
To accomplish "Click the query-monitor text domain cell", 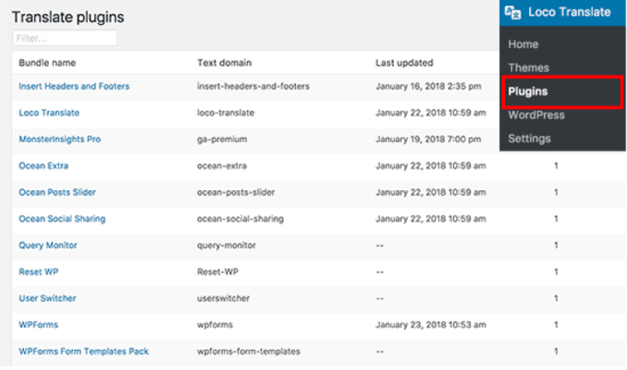I will point(226,245).
